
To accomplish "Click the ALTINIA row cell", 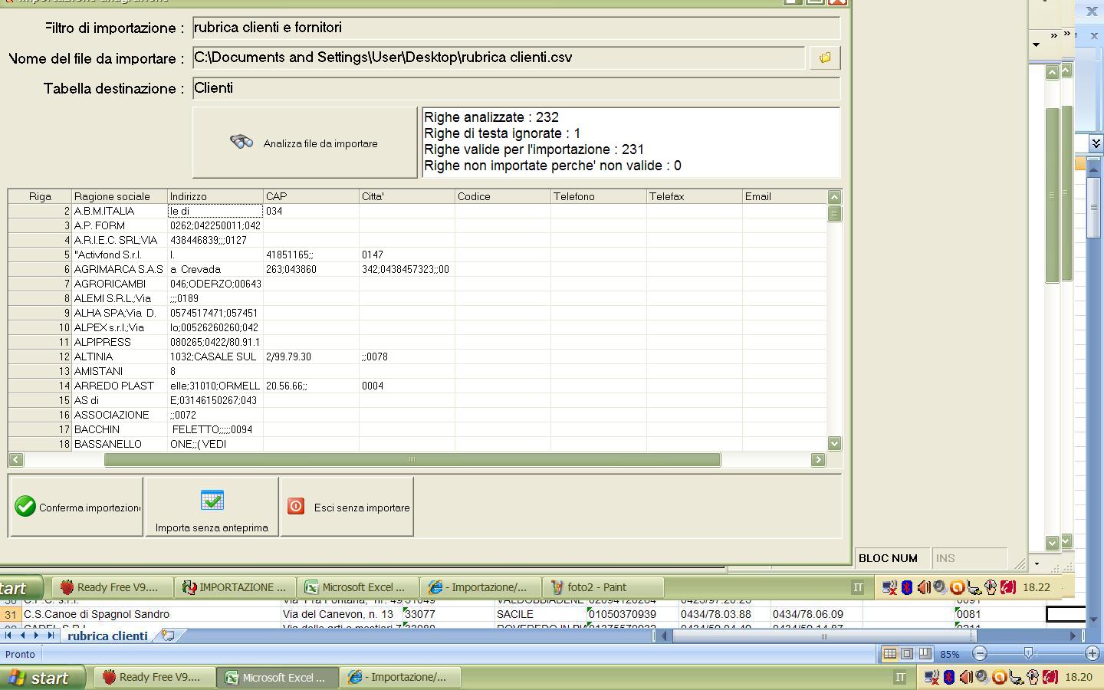I will tap(120, 356).
